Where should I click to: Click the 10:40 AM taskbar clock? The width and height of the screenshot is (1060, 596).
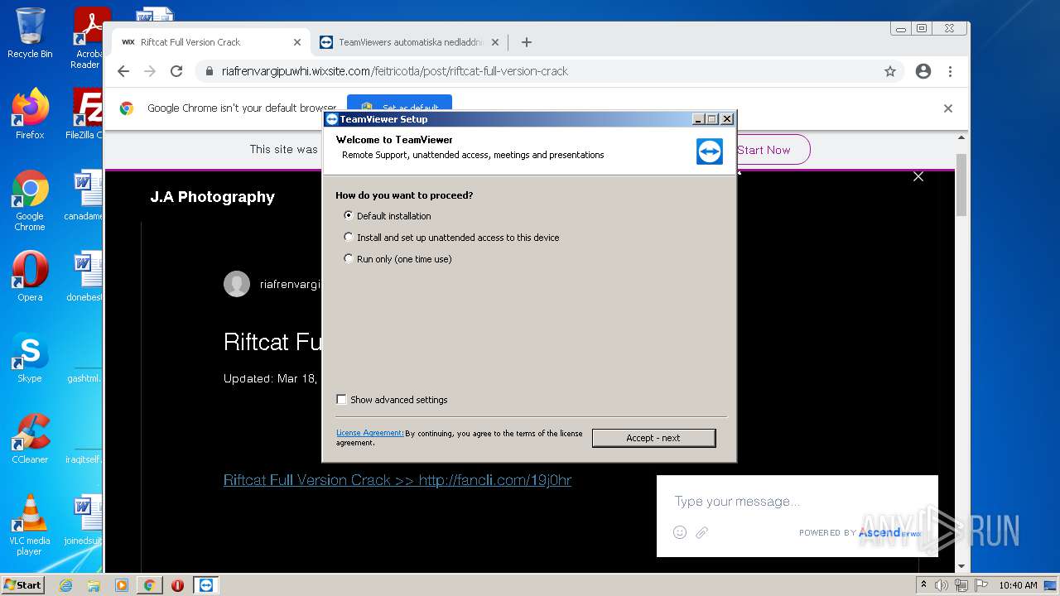pyautogui.click(x=1018, y=585)
